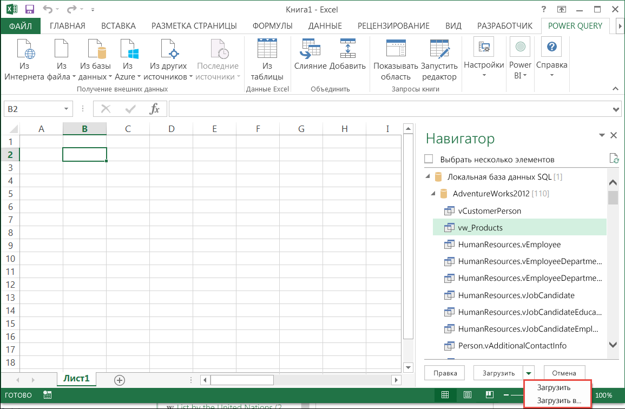The height and width of the screenshot is (409, 625).
Task: Select HumanResources.vEmployee in the tree
Action: coord(509,245)
